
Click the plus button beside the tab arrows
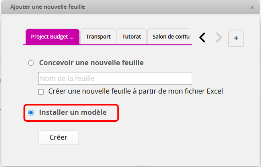tap(236, 38)
